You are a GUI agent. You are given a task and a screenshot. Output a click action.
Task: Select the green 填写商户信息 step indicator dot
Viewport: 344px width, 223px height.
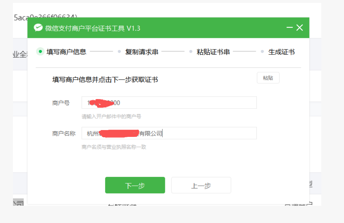click(40, 52)
